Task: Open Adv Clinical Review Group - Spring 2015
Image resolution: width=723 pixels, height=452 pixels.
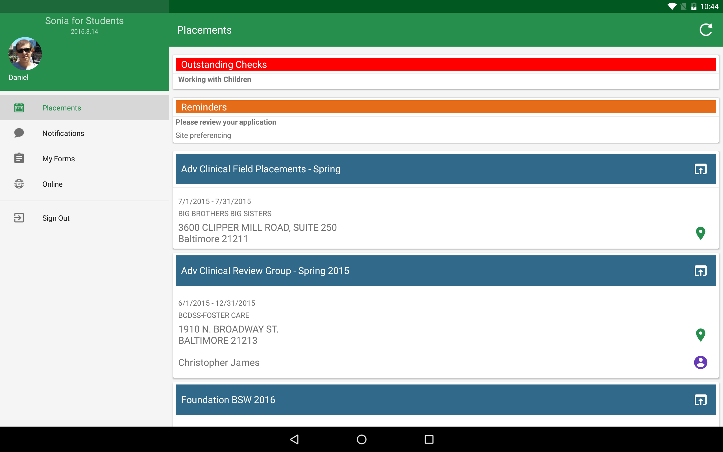Action: click(x=445, y=271)
